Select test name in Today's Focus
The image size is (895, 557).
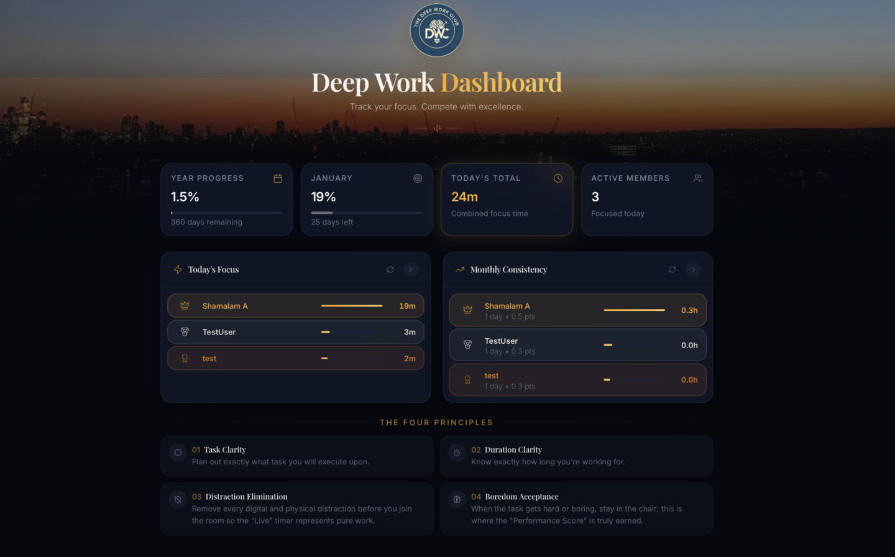click(x=209, y=359)
